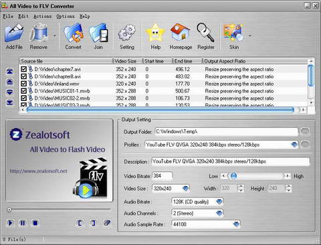Open the Options menu
This screenshot has height=245, width=321.
click(x=66, y=16)
